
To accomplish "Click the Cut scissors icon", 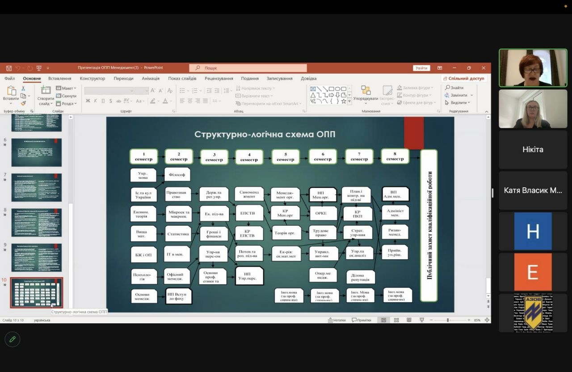I will pyautogui.click(x=23, y=89).
